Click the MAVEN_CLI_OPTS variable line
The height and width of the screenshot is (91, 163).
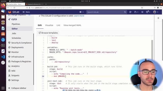click(66, 50)
